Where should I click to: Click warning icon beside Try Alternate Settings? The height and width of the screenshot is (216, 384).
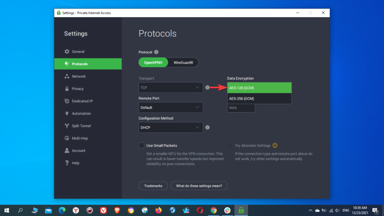275,146
